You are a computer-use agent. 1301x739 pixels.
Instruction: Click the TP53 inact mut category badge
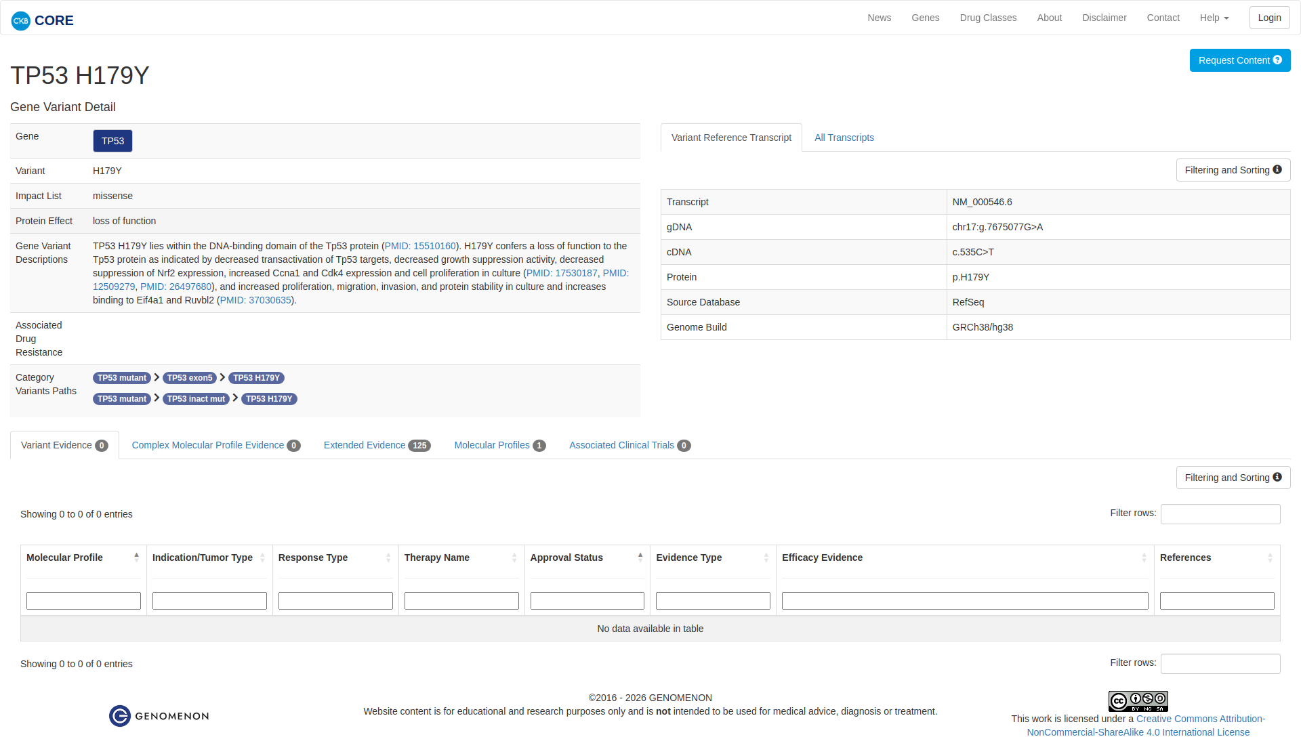coord(196,399)
